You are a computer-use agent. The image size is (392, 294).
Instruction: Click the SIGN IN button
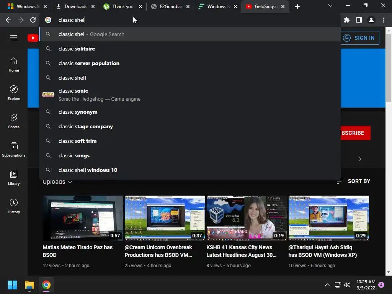360,38
